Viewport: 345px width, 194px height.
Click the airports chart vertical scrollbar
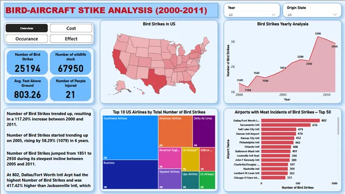coord(338,126)
